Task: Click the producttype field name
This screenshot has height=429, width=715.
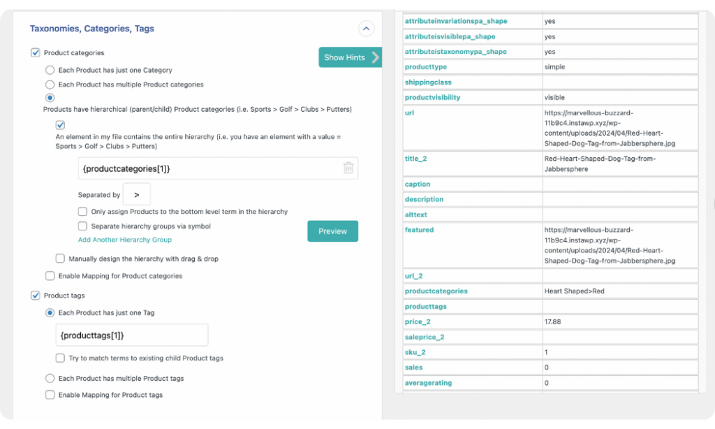Action: pyautogui.click(x=426, y=66)
